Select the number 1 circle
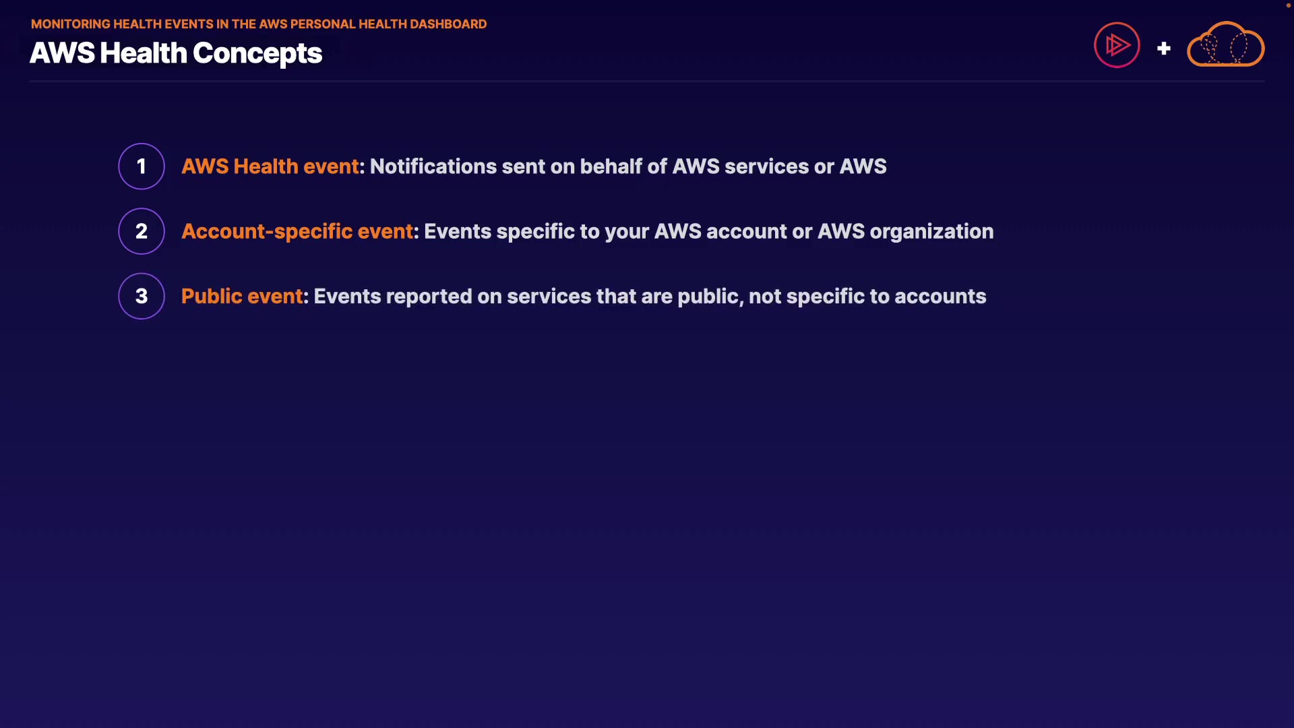The height and width of the screenshot is (728, 1294). coord(142,166)
